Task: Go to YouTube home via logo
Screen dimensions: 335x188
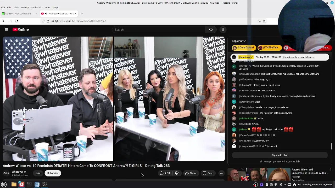Action: 21,30
